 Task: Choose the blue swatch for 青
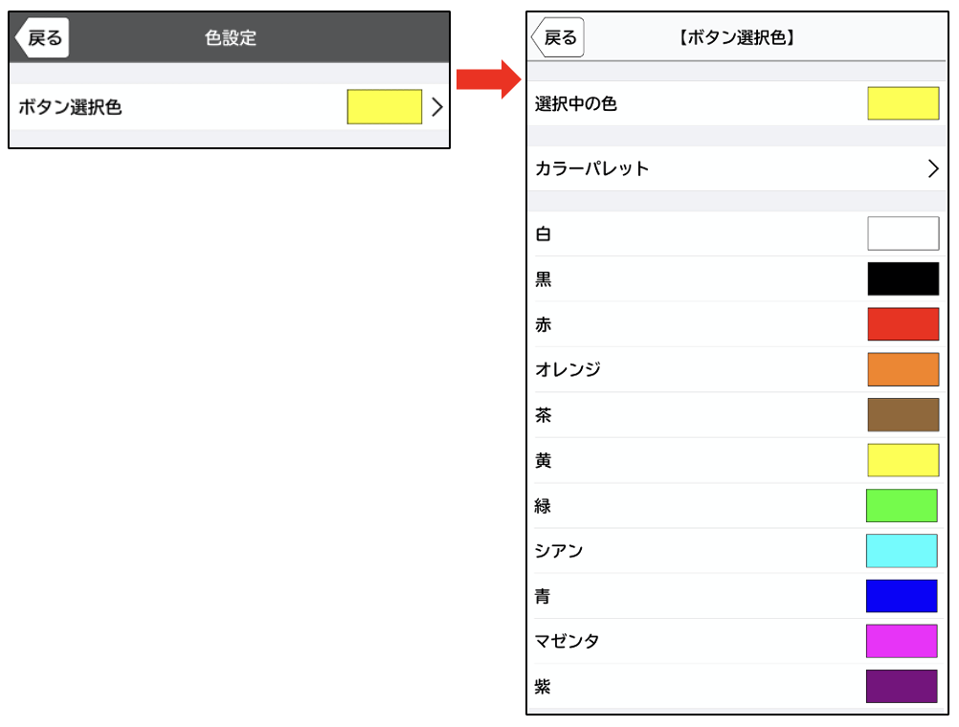[901, 596]
